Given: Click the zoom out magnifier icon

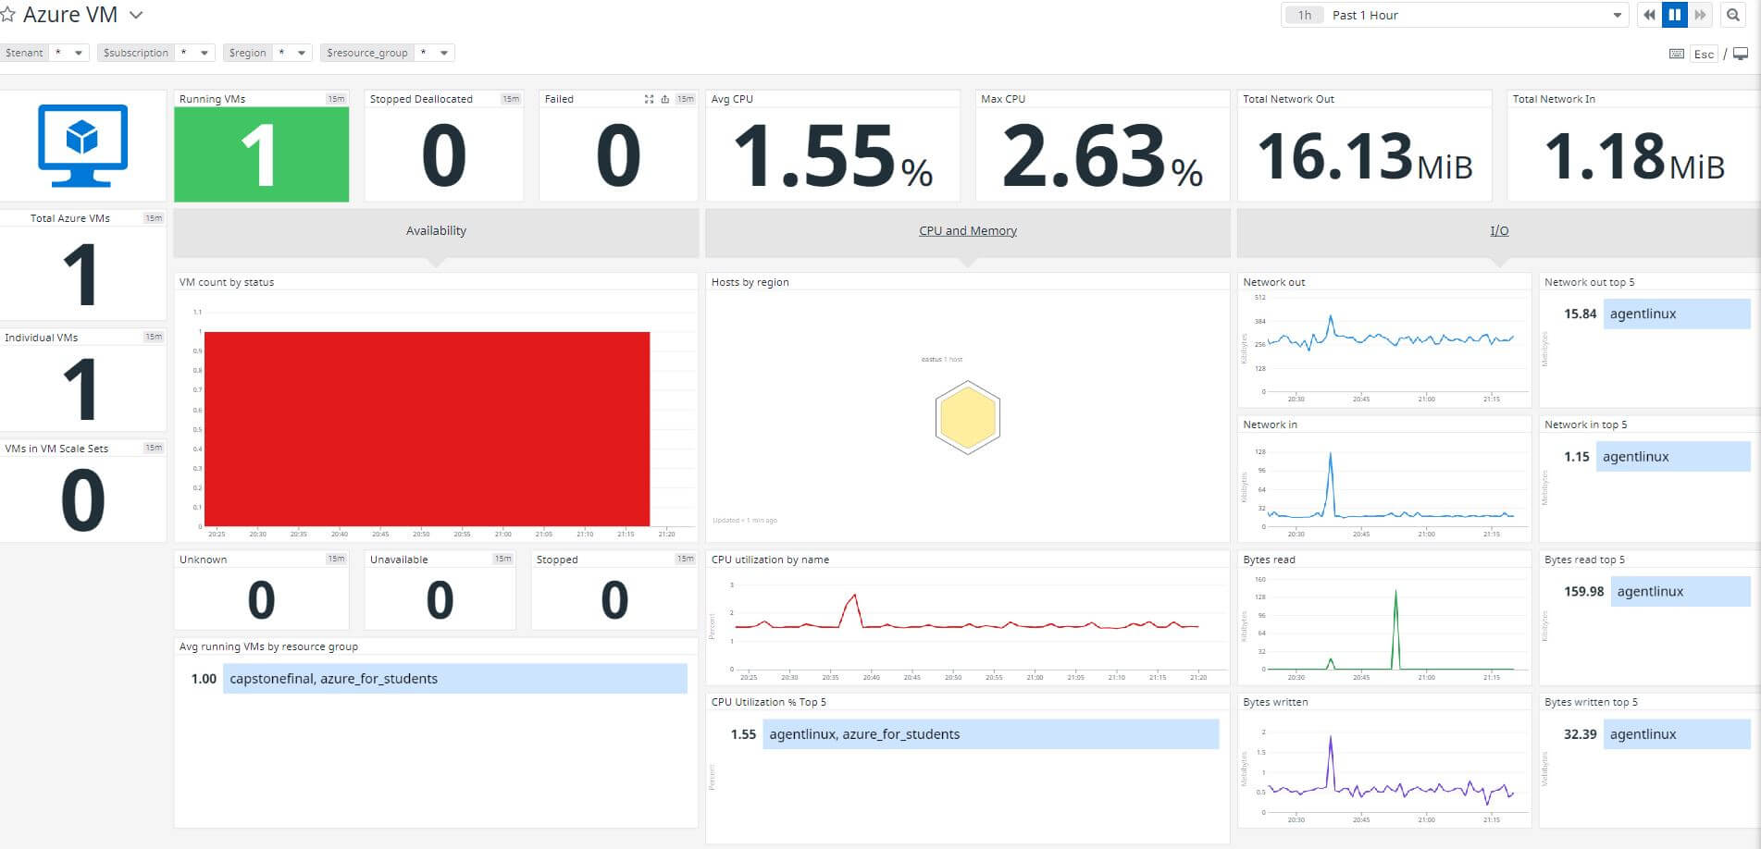Looking at the screenshot, I should point(1733,15).
